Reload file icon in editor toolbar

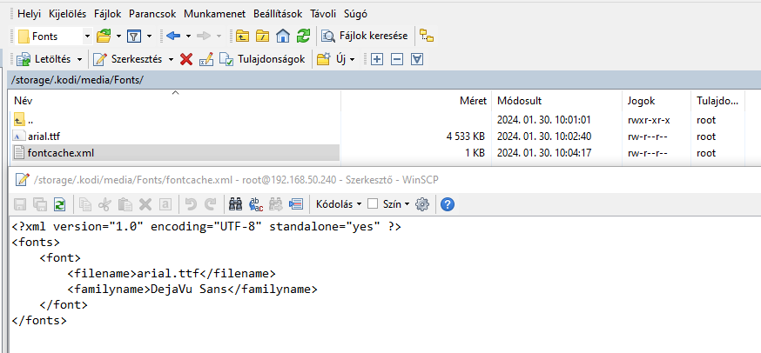pos(59,204)
